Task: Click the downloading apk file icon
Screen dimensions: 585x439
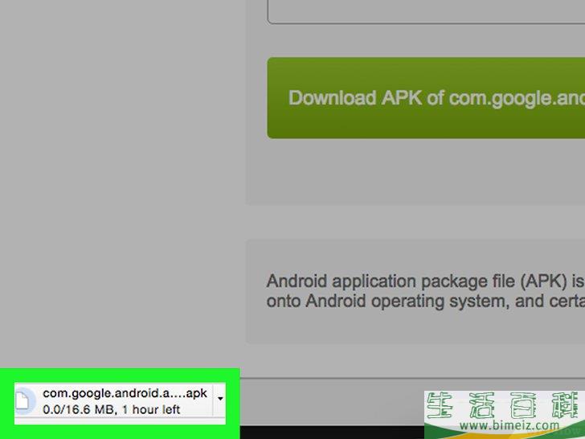Action: click(24, 401)
